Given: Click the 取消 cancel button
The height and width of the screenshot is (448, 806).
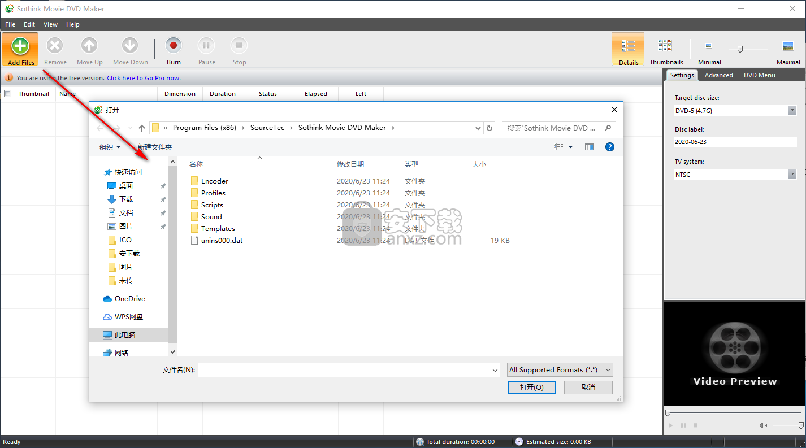Looking at the screenshot, I should (588, 388).
